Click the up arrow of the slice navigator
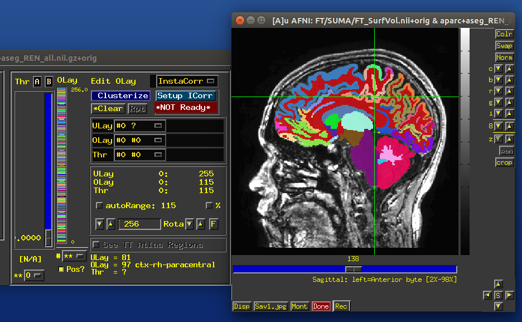This screenshot has width=522, height=322. point(499,284)
